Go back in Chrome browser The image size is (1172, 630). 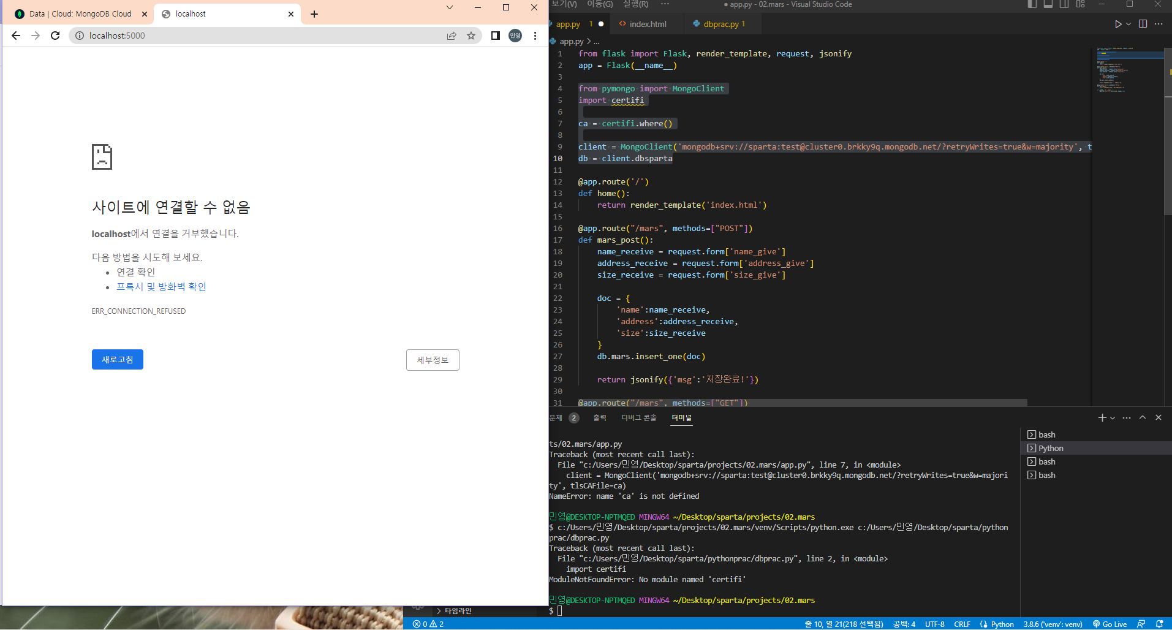pyautogui.click(x=16, y=36)
